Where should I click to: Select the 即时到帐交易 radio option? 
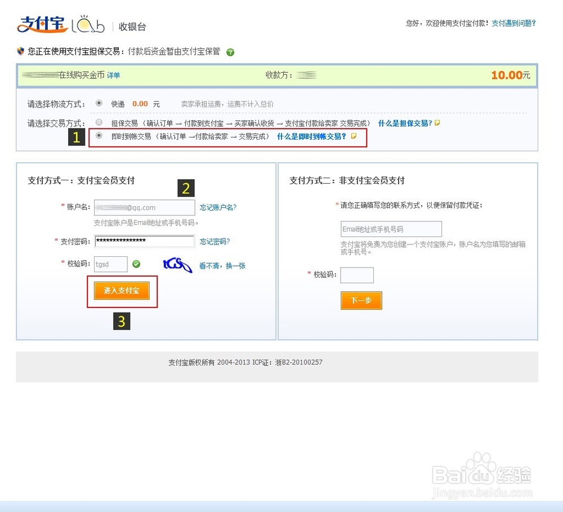pyautogui.click(x=99, y=135)
